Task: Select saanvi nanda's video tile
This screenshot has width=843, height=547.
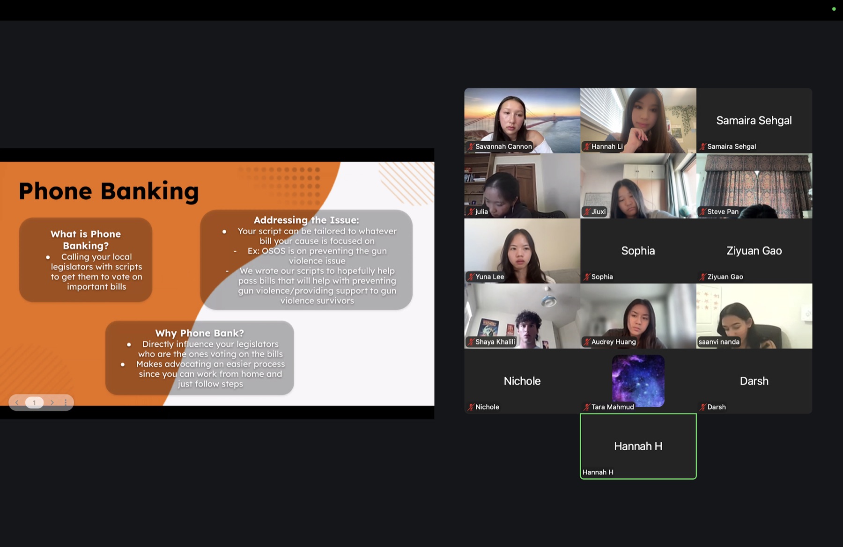Action: [754, 316]
